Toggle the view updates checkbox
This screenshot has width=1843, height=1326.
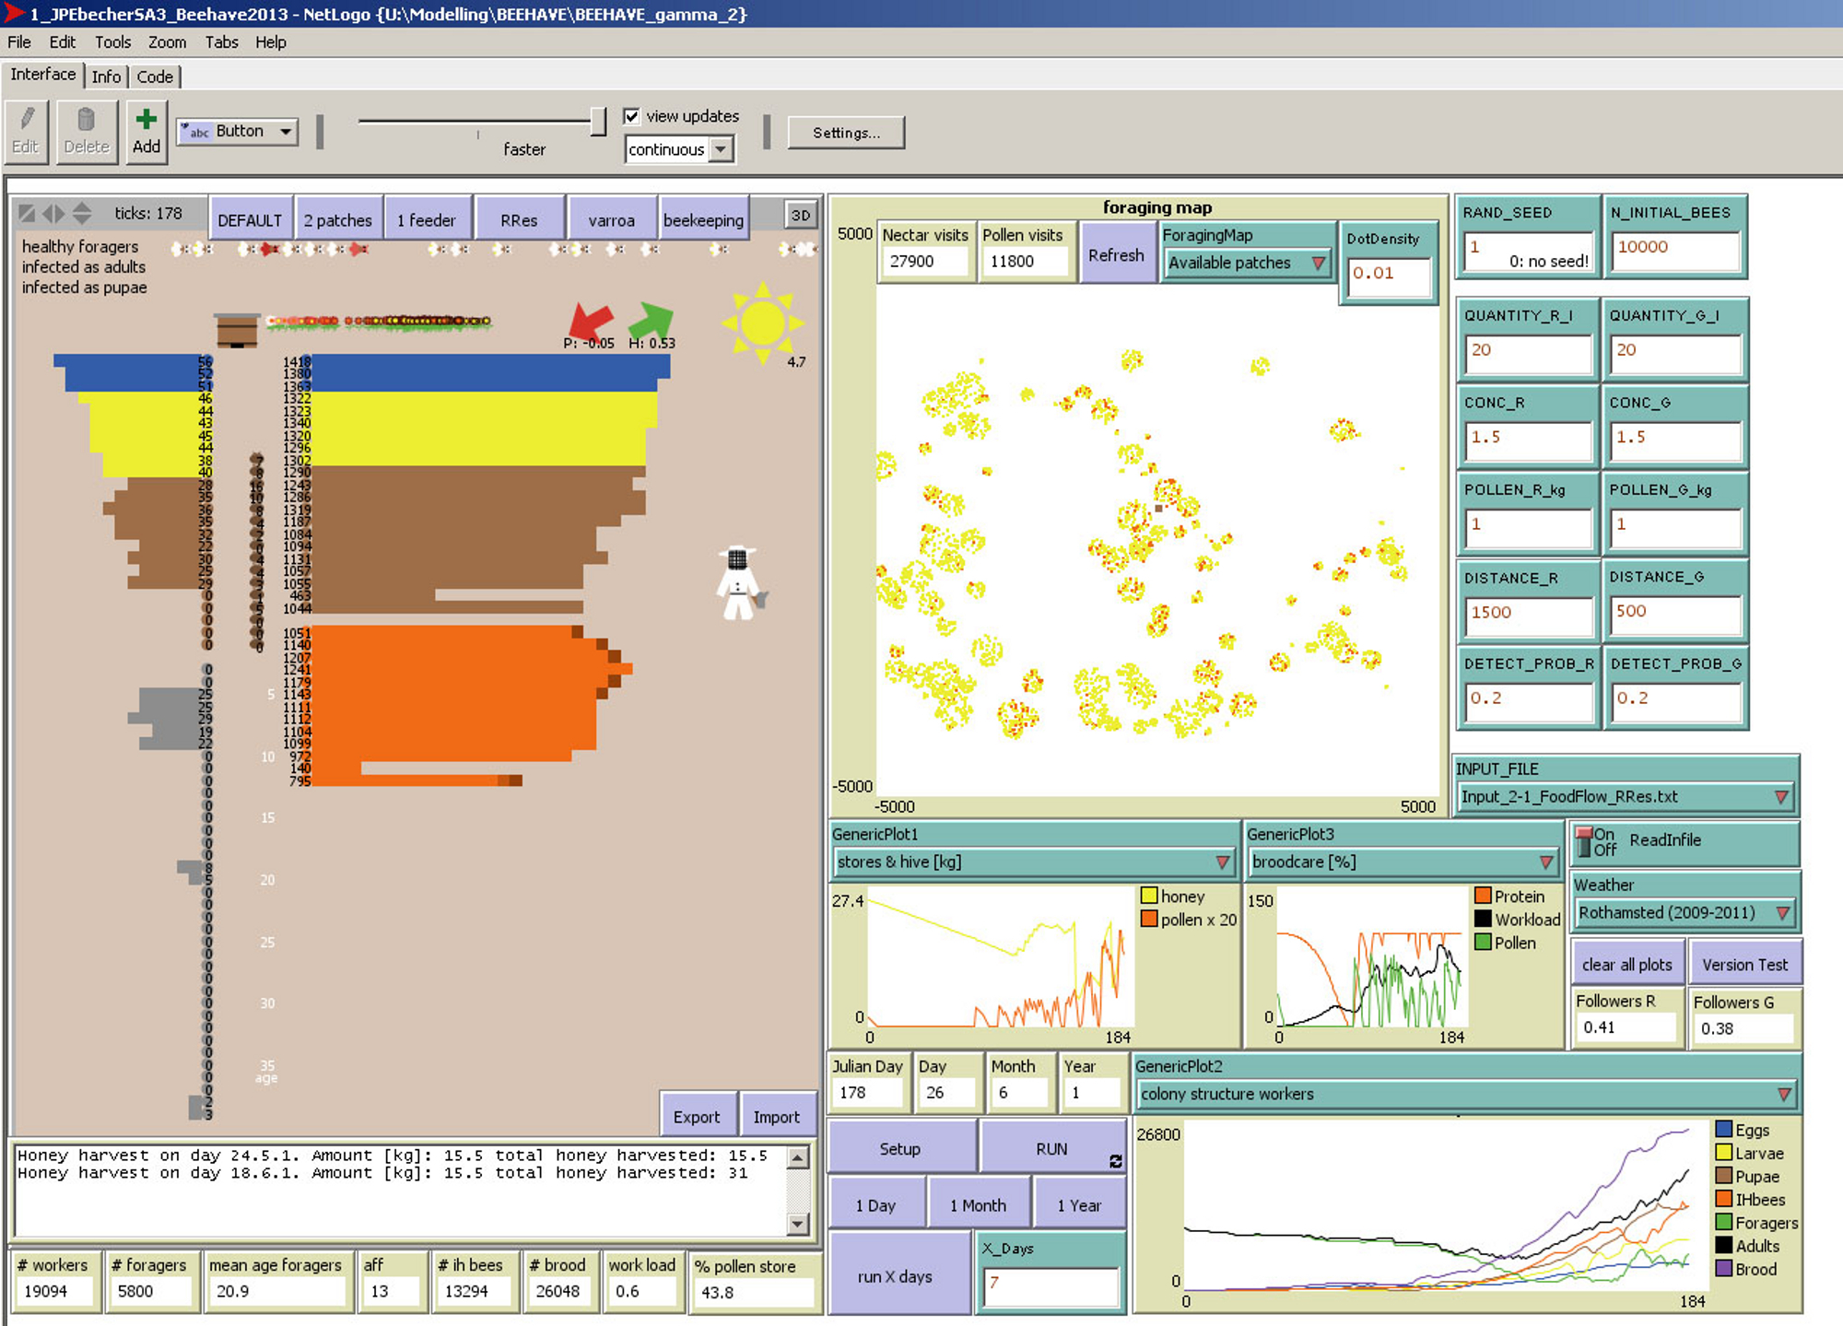(x=631, y=116)
